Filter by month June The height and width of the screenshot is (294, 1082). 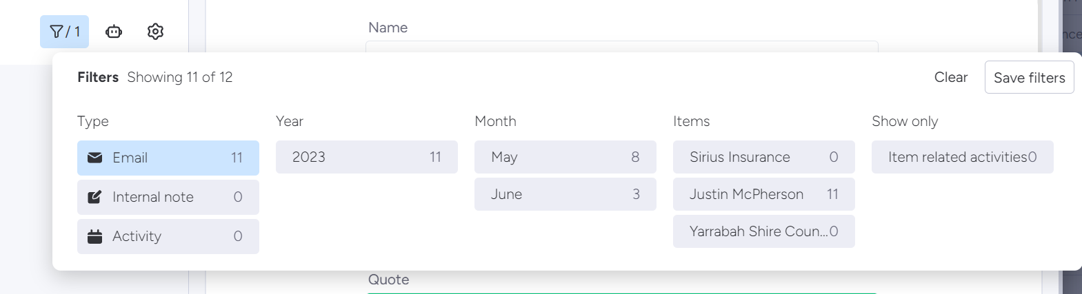(x=565, y=194)
